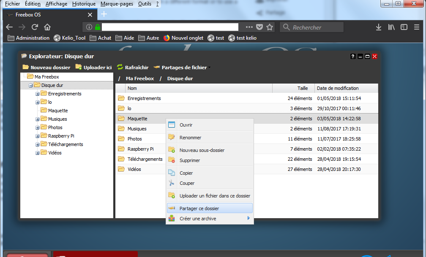Click Nouveau dossier in explorer toolbar
The height and width of the screenshot is (257, 426).
[46, 67]
